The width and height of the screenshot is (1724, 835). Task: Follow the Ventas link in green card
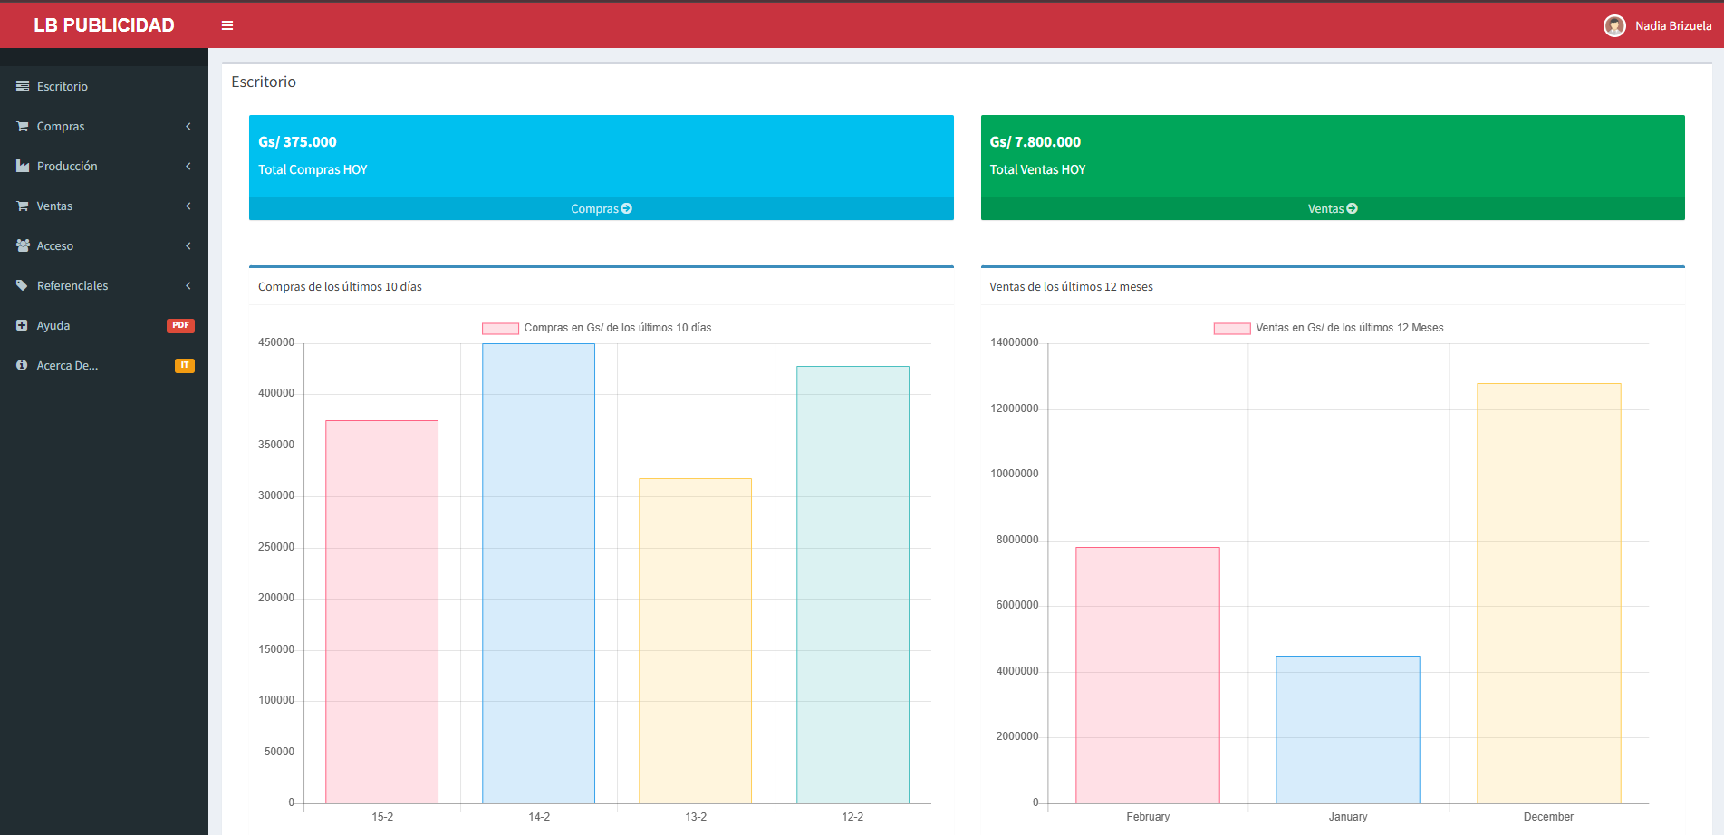pyautogui.click(x=1332, y=208)
